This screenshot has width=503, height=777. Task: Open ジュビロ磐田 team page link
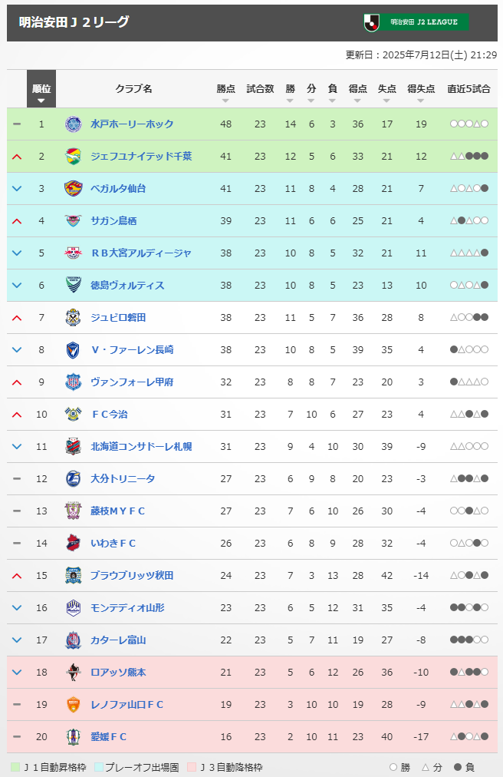[118, 317]
